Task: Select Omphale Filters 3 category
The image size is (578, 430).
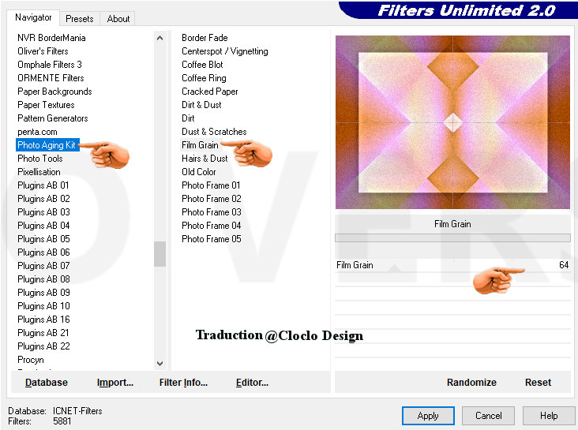Action: tap(50, 65)
